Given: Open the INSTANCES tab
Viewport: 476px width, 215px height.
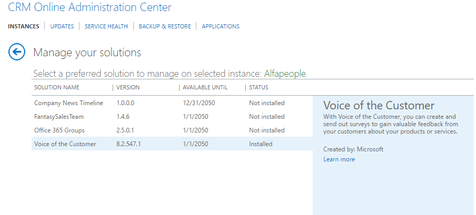Looking at the screenshot, I should coord(23,26).
